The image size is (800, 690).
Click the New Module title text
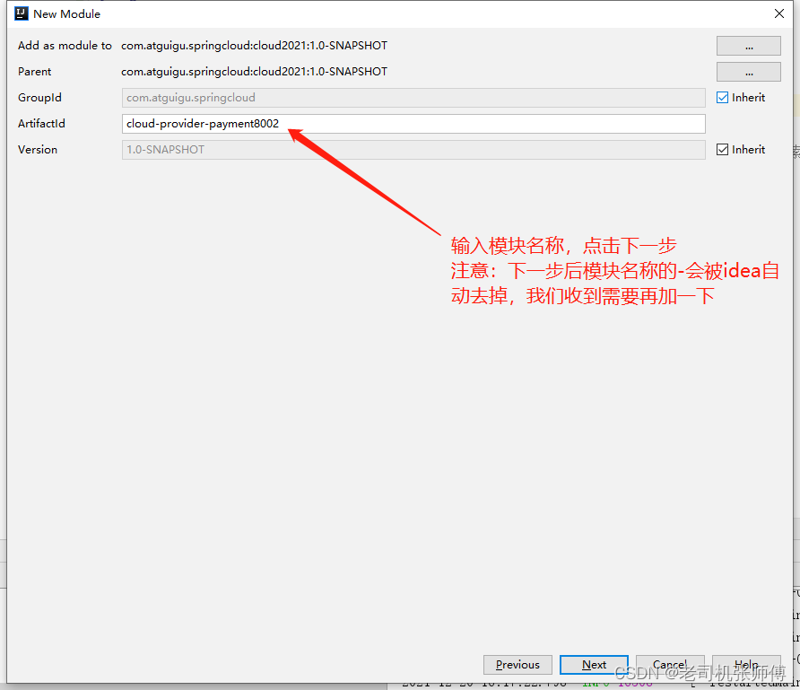point(67,13)
